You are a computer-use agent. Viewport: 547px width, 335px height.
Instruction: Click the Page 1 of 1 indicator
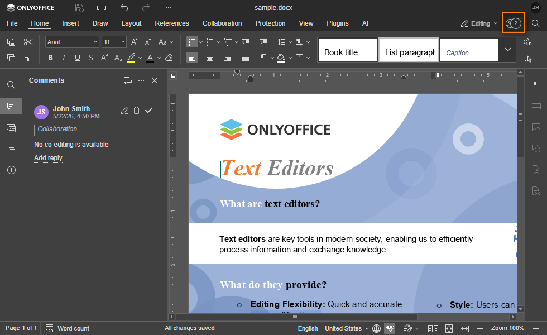[21, 328]
